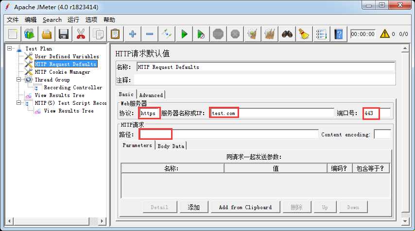Open the 运行 menu
Viewport: 415px width, 231px height.
[x=73, y=20]
